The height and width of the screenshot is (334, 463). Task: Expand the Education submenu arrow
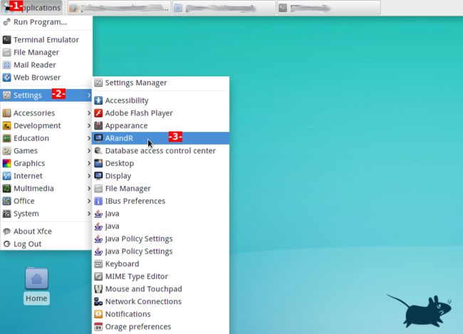(x=88, y=138)
